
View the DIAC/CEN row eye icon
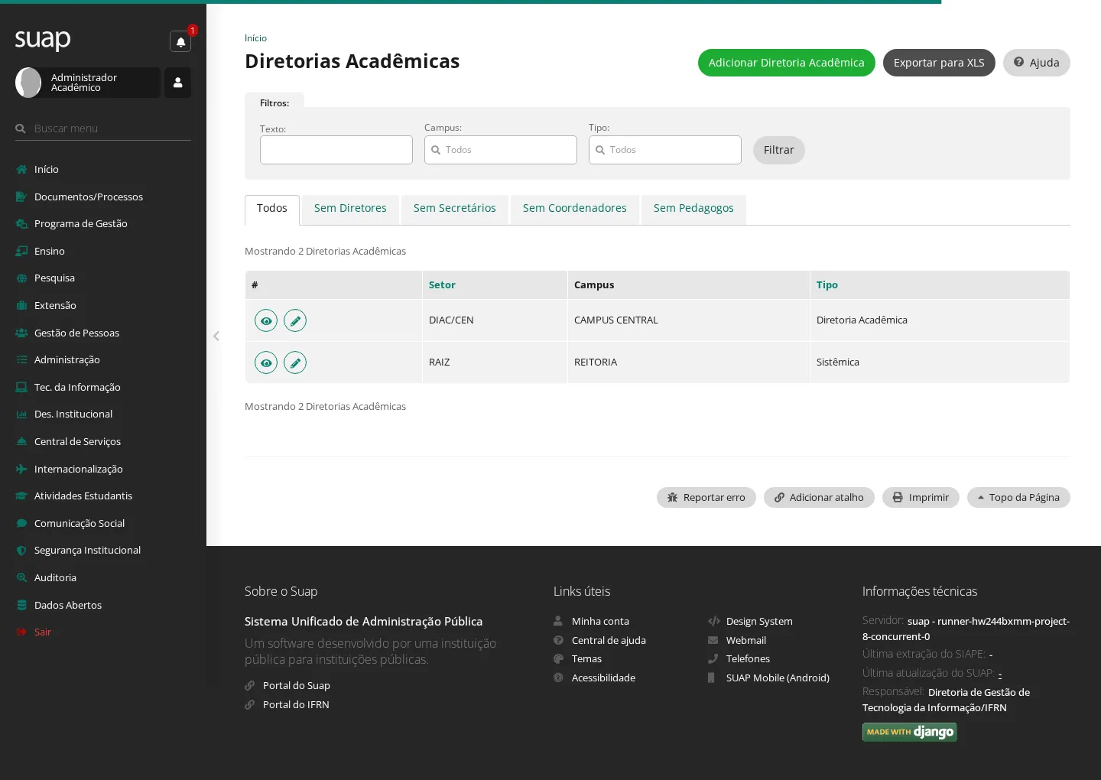(x=266, y=321)
